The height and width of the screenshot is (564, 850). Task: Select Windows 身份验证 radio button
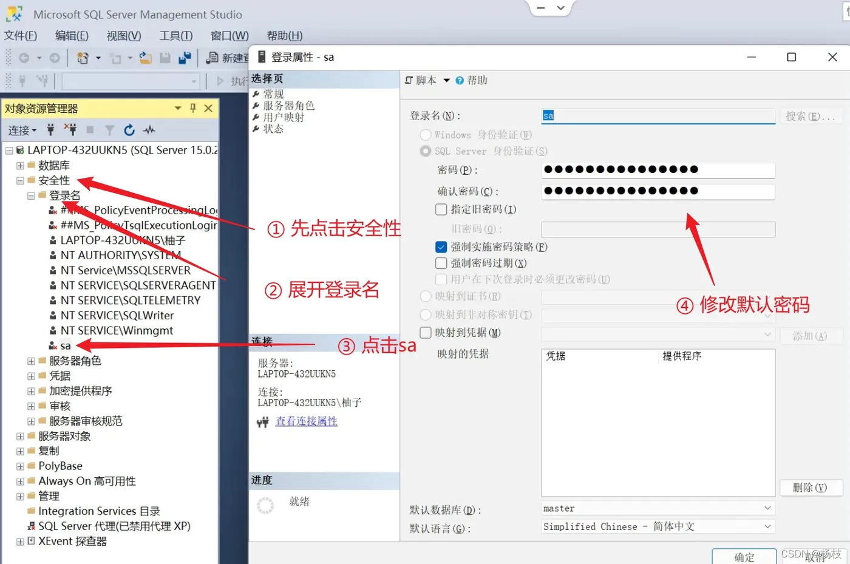(426, 135)
